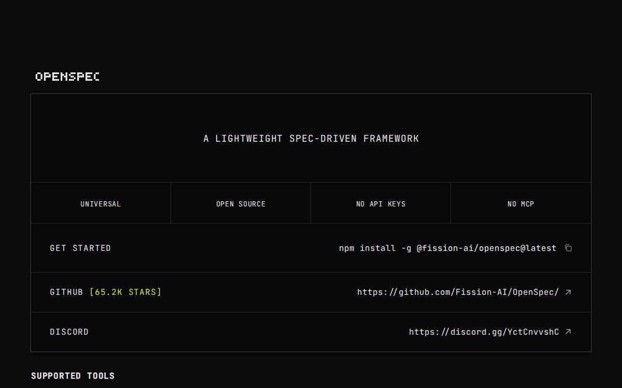
Task: Click the Lightweight Spec-Driven Framework tagline
Action: [311, 139]
